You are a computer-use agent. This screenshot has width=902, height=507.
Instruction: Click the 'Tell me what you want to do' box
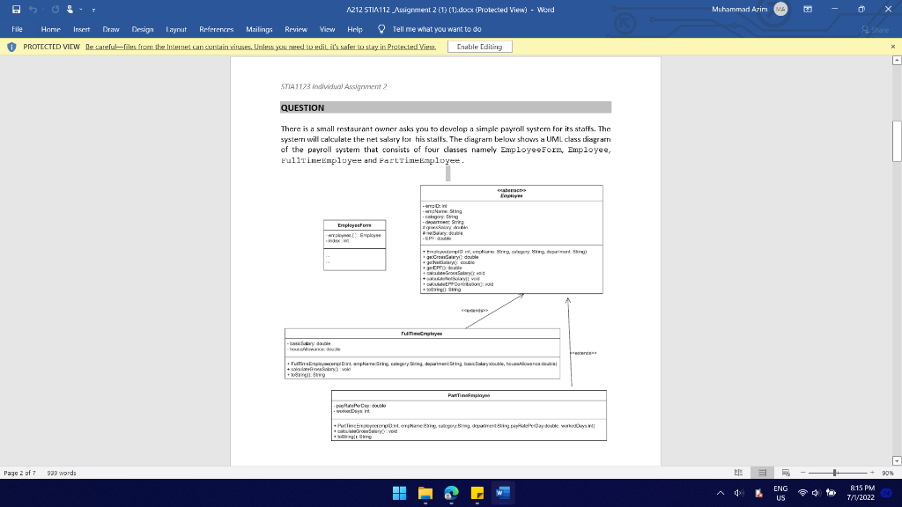click(437, 29)
